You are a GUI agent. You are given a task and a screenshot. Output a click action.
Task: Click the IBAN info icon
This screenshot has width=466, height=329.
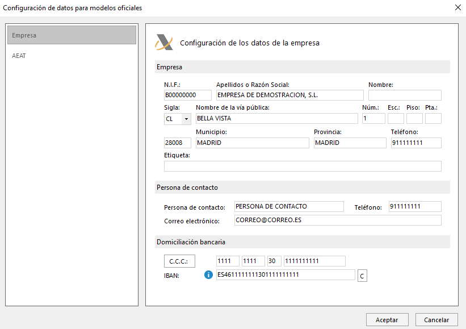pyautogui.click(x=208, y=275)
